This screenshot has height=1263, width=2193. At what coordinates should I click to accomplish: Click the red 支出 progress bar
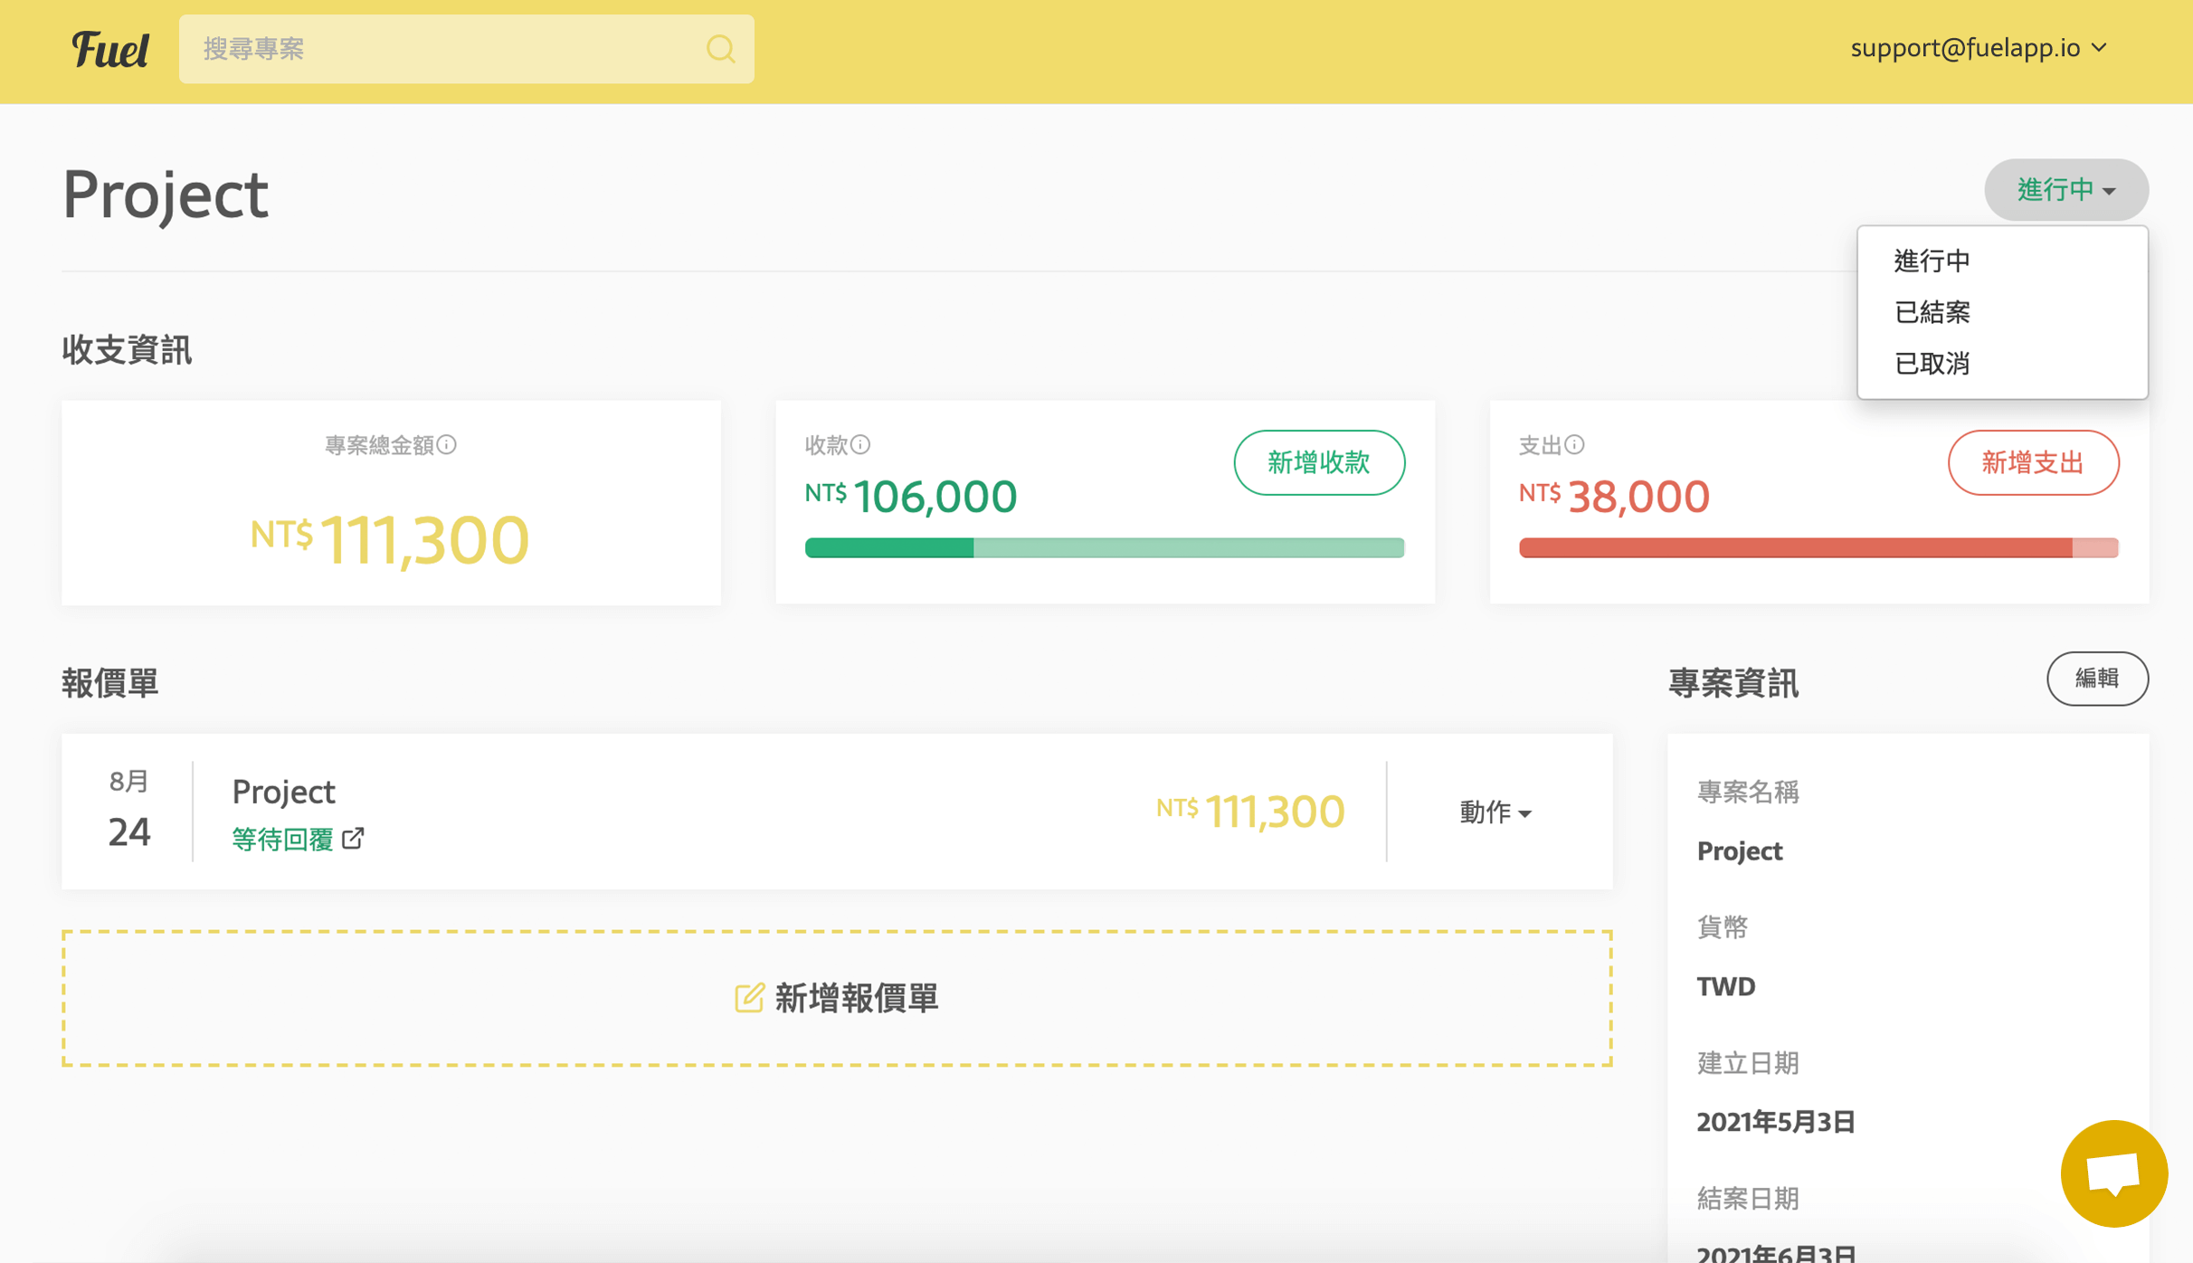[1818, 547]
